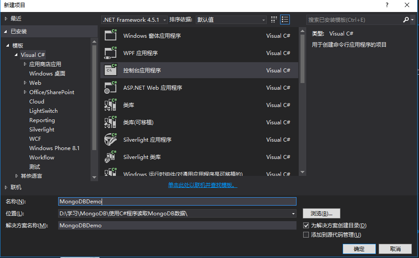The width and height of the screenshot is (419, 258).
Task: Click the 搜索已安装模板 search box
Action: (354, 20)
